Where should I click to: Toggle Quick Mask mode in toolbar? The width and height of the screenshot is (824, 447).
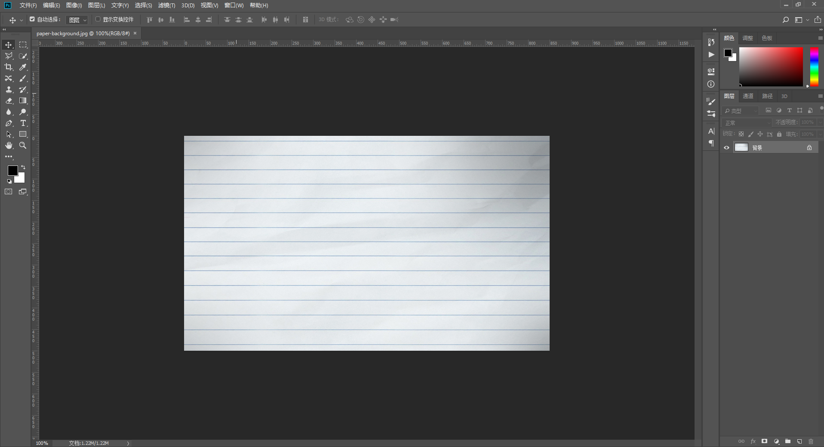click(x=9, y=192)
